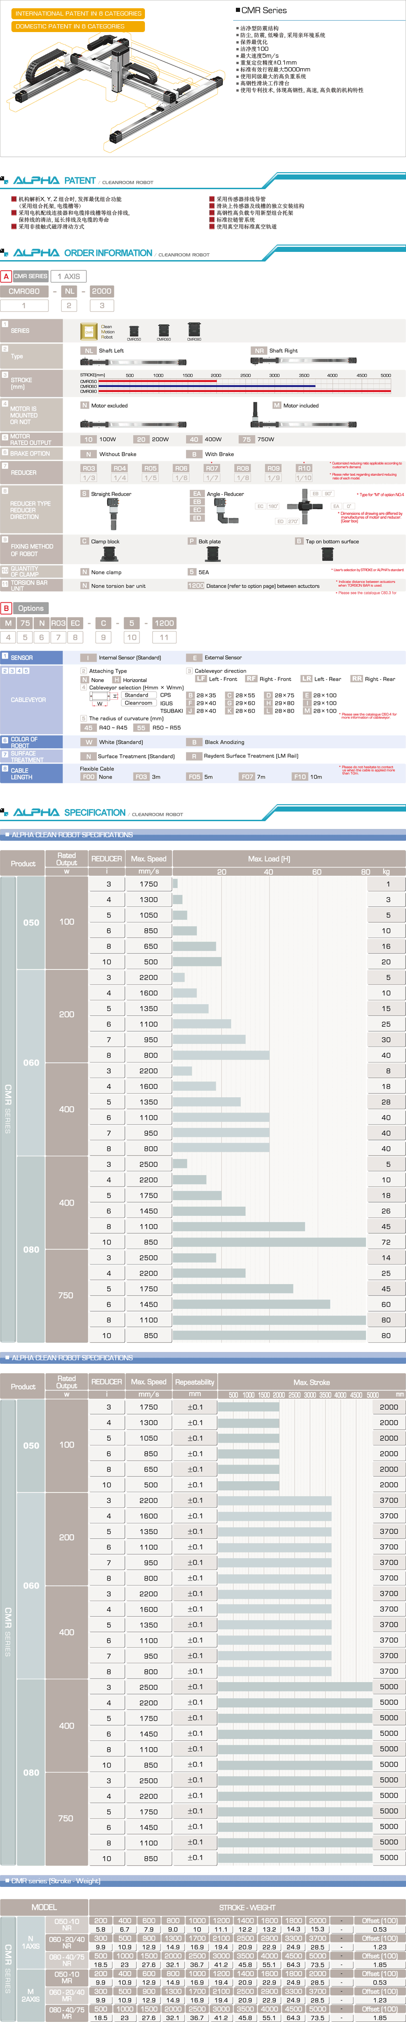Select the F10 10m cable length tag
Screen dimensions: 406x2022
[x=299, y=777]
